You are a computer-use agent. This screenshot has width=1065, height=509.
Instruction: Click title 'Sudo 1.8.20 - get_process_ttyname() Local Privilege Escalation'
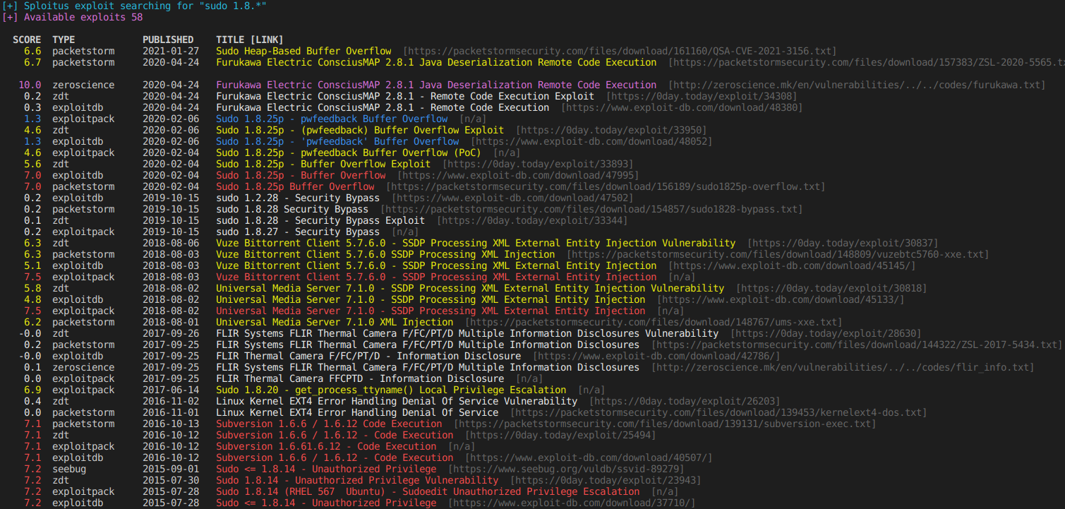pos(391,390)
